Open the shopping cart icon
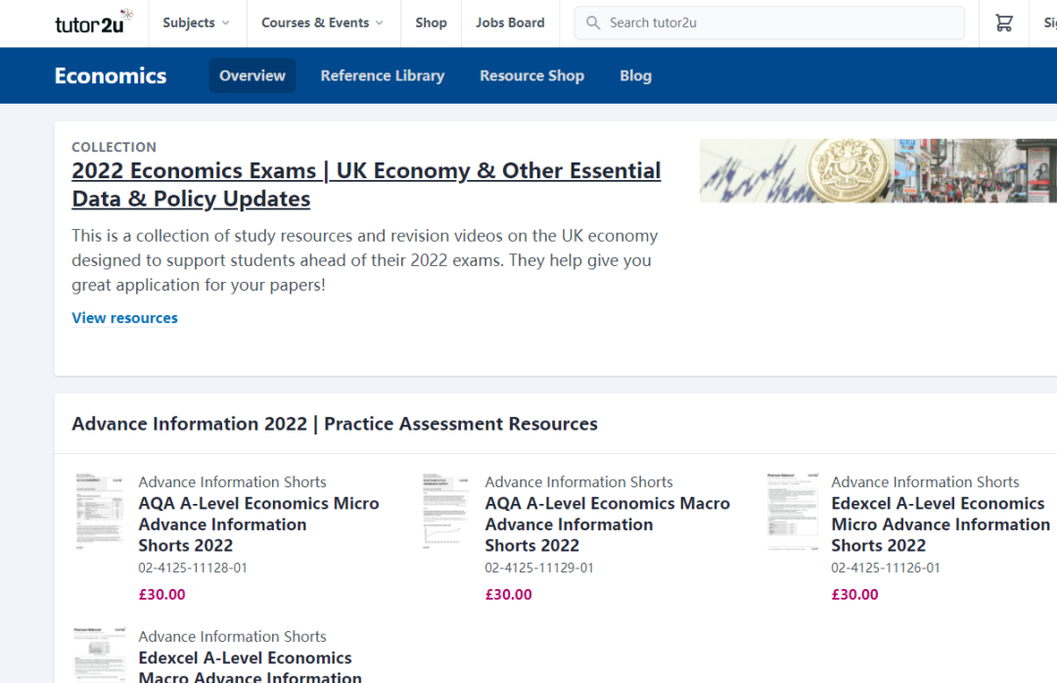Image resolution: width=1057 pixels, height=683 pixels. (1004, 23)
